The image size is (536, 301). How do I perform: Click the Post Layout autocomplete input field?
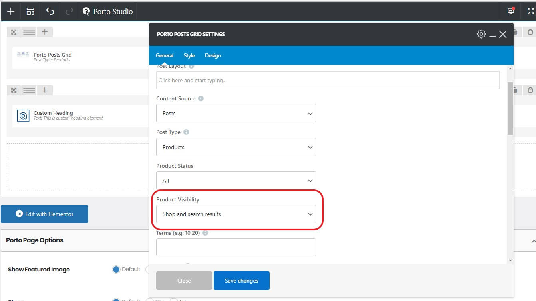328,80
